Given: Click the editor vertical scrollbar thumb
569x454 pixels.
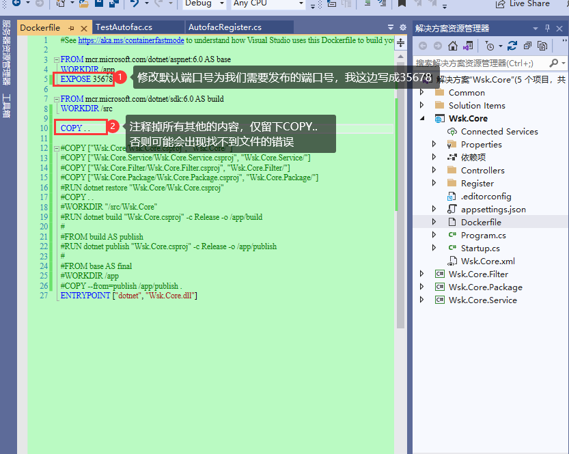Looking at the screenshot, I should click(x=400, y=196).
